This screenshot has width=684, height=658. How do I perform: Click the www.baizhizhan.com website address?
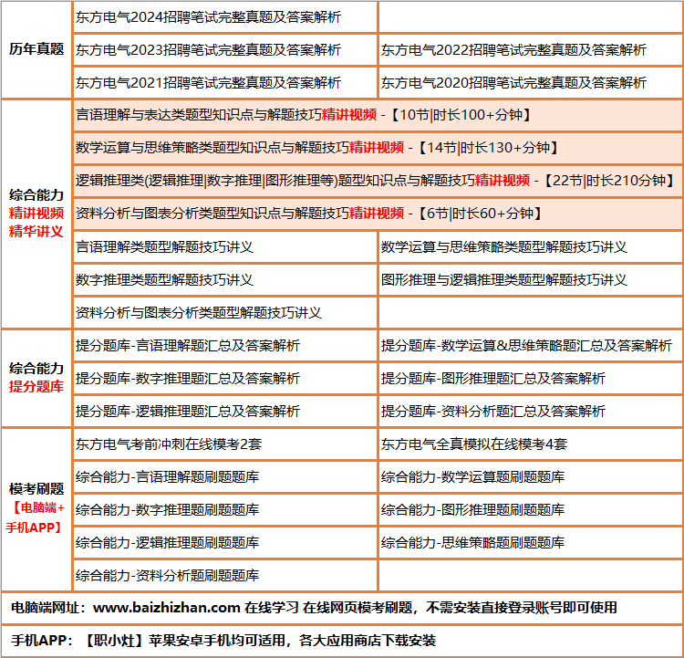point(166,608)
